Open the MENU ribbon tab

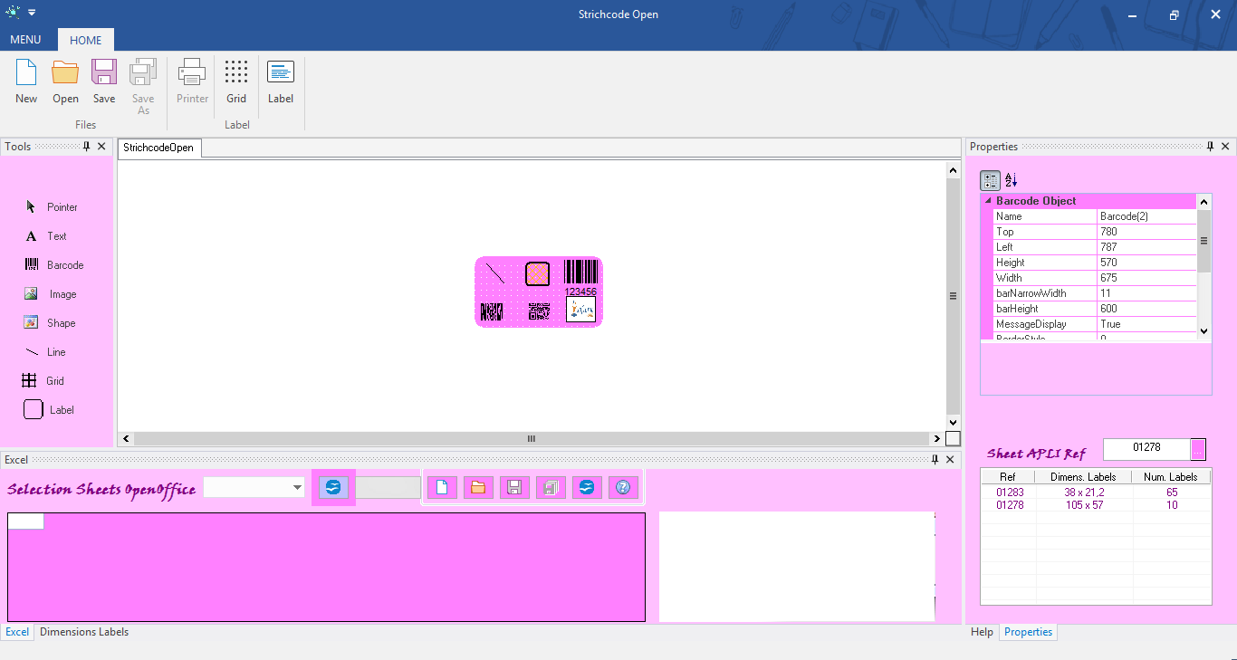pyautogui.click(x=25, y=40)
